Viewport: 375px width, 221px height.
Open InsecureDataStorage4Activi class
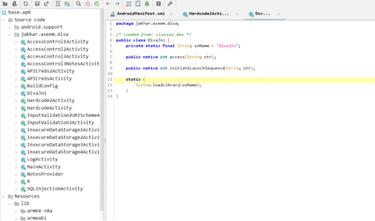63,152
